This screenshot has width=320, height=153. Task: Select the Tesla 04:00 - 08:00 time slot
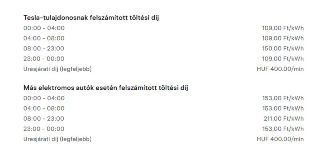point(44,38)
